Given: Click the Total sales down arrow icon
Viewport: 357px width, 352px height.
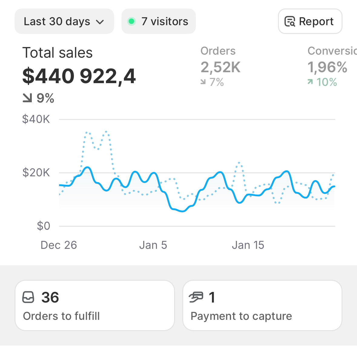Looking at the screenshot, I should point(27,98).
